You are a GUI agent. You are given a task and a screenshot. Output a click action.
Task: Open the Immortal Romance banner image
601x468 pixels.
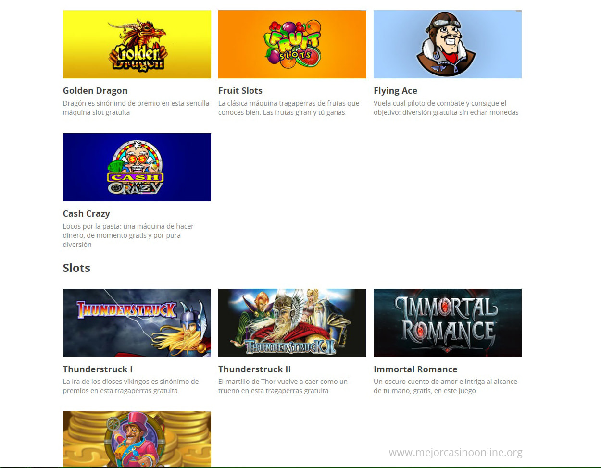coord(448,323)
